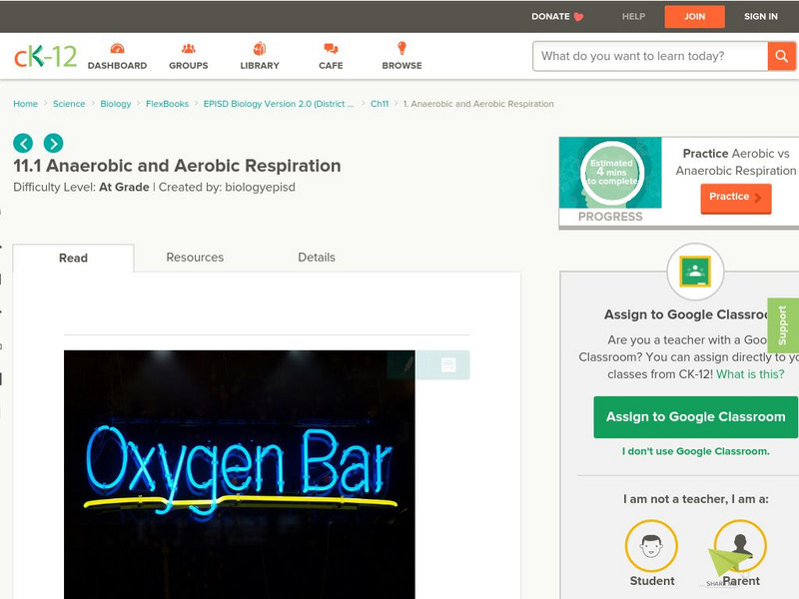Open Home breadcrumb link
Viewport: 799px width, 599px height.
pos(26,104)
